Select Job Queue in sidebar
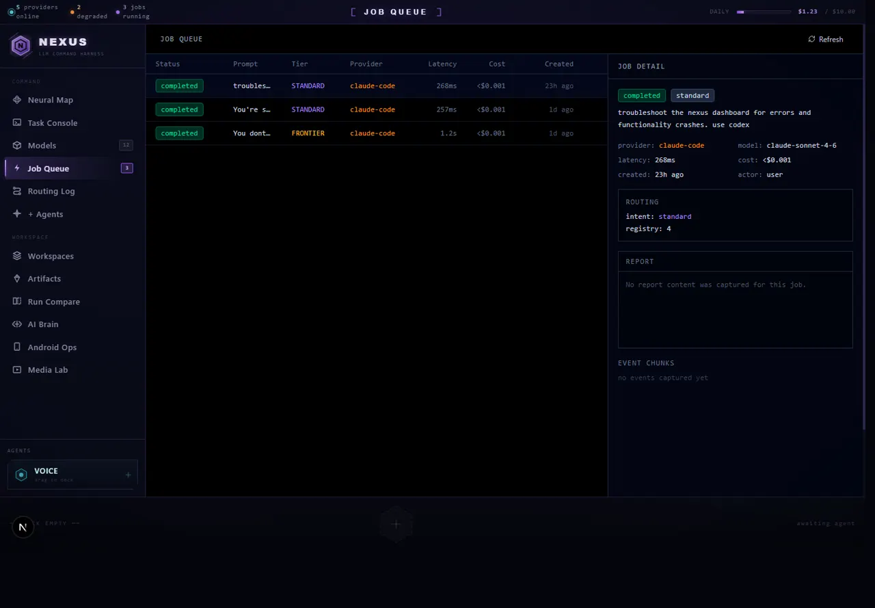 click(72, 168)
